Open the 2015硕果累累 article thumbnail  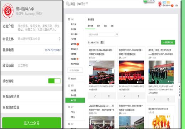102,122
